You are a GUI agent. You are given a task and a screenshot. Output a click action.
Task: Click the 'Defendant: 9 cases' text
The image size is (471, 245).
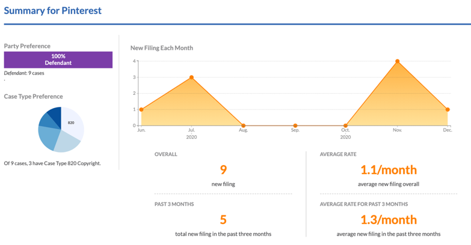point(24,73)
